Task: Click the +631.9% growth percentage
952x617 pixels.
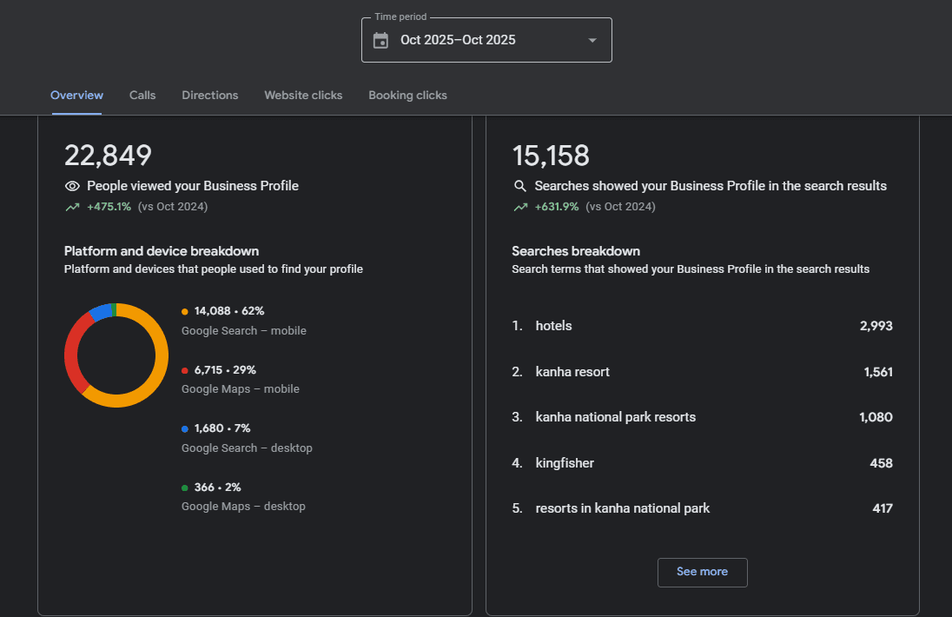Action: (x=557, y=207)
